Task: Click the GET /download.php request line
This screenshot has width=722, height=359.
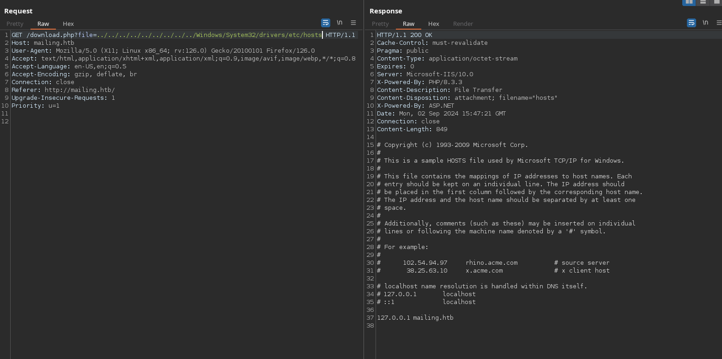Action: coord(183,35)
